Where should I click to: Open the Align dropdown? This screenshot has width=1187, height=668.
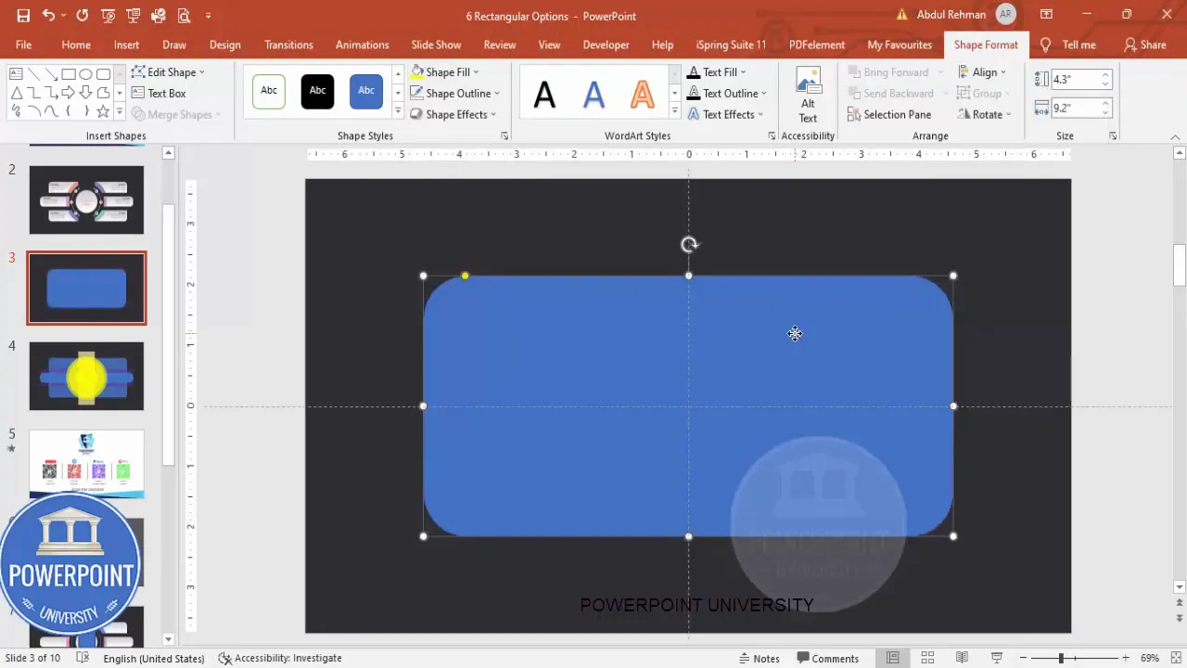[982, 71]
